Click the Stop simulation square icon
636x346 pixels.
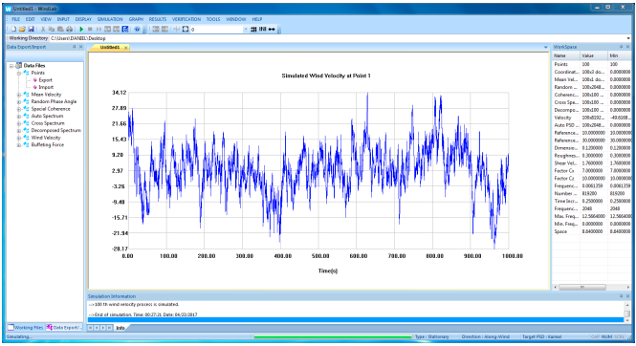click(x=90, y=30)
